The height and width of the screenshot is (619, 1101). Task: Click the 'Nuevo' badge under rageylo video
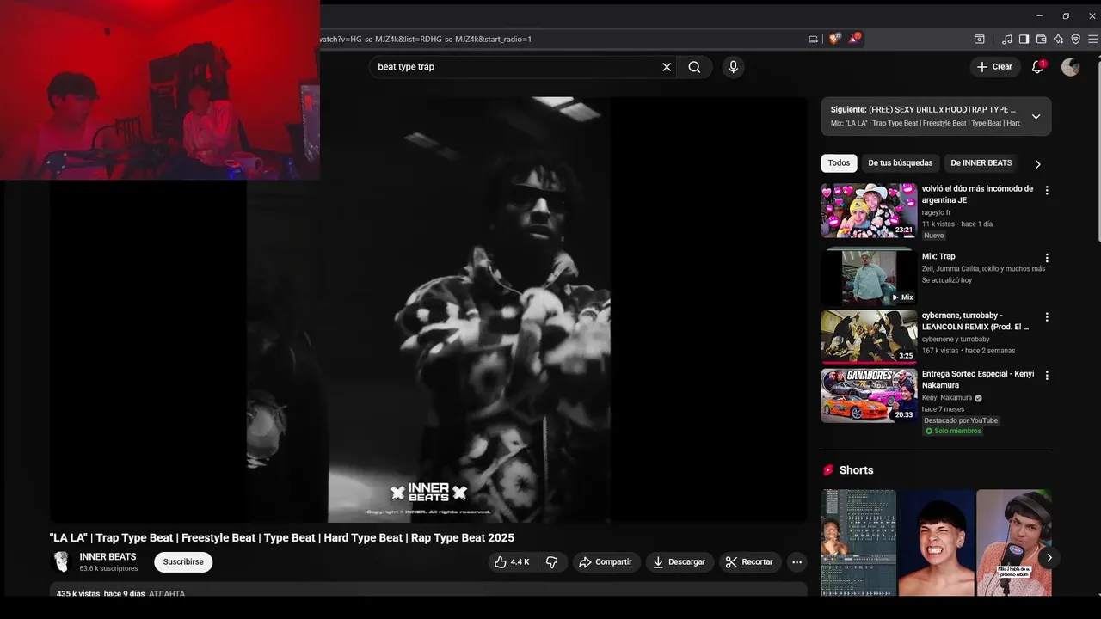934,236
